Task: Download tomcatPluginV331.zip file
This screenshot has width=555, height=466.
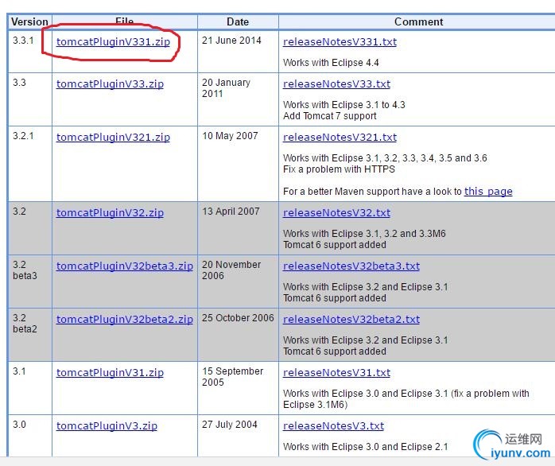Action: pyautogui.click(x=113, y=42)
